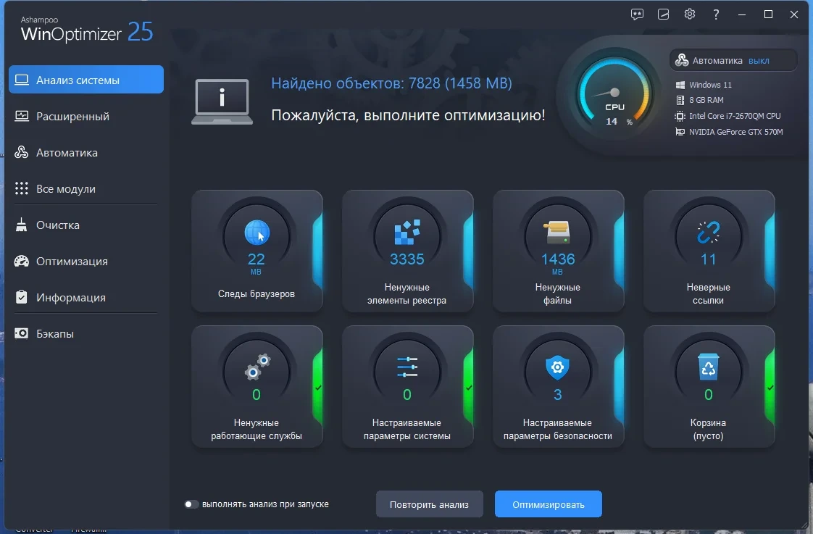Image resolution: width=813 pixels, height=534 pixels.
Task: Open Ненужные работающие службы card label
Action: click(x=256, y=429)
